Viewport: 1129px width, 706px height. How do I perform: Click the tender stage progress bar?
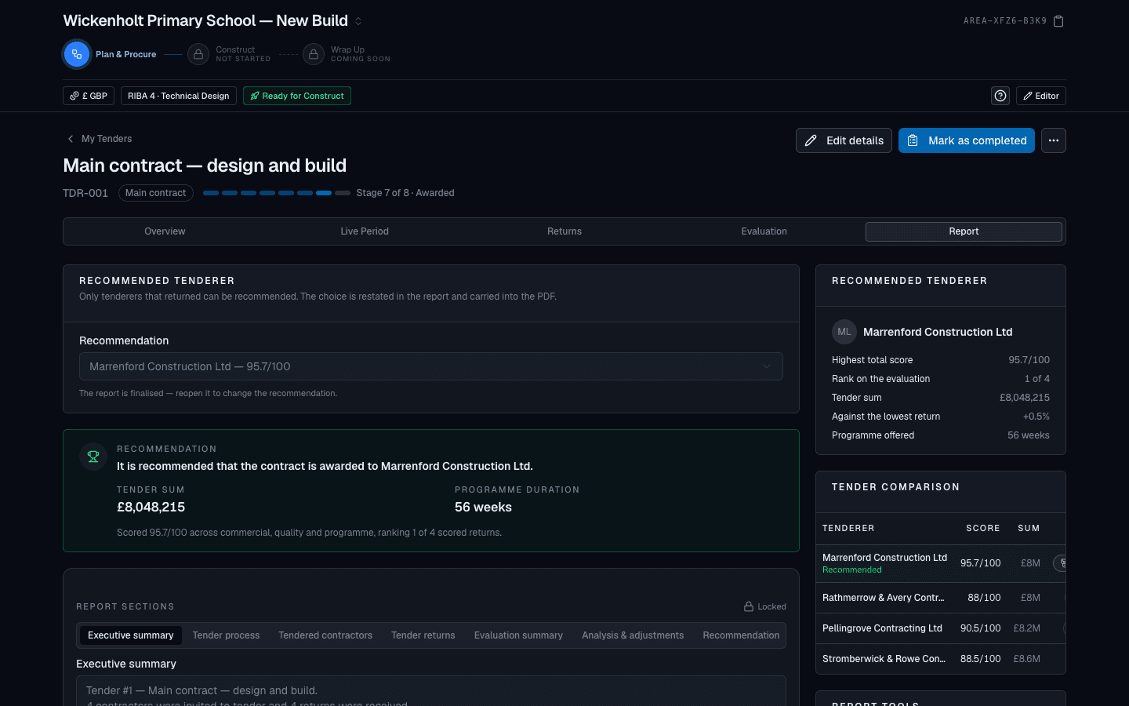(277, 193)
